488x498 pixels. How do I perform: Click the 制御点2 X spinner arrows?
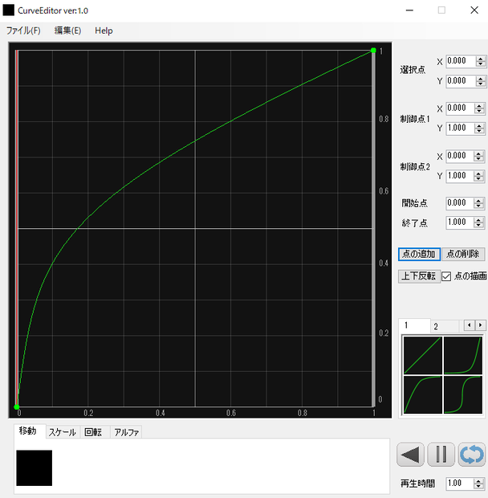479,157
